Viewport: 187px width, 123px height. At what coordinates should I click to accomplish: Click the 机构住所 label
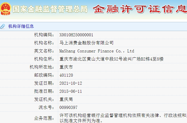click(x=44, y=59)
